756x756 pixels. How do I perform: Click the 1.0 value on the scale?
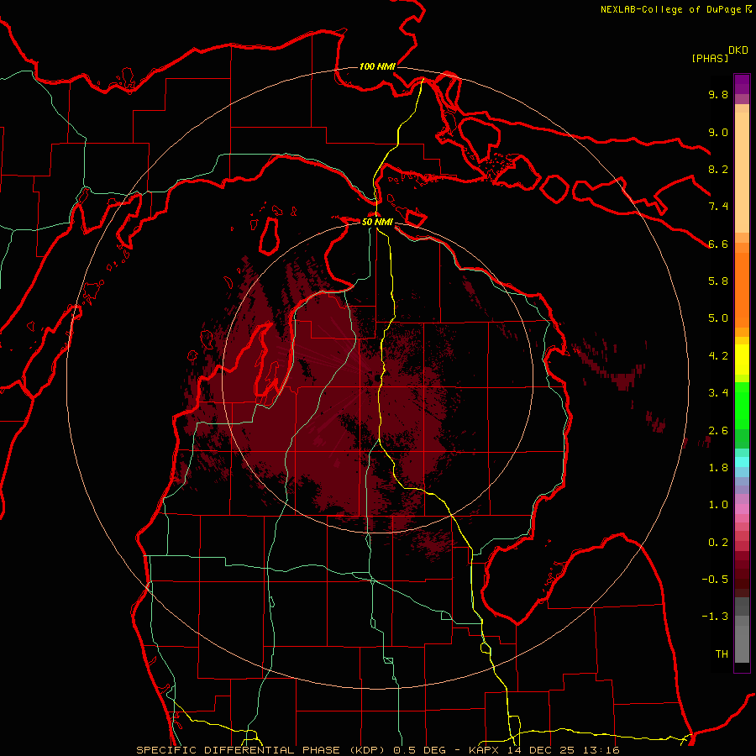click(718, 505)
